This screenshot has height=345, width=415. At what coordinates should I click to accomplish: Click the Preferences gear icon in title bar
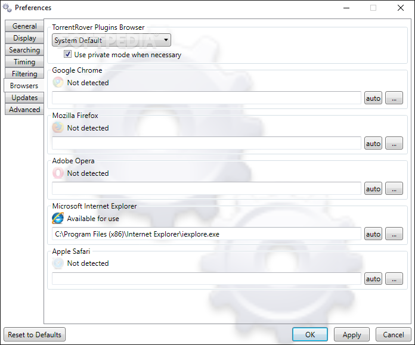point(7,8)
